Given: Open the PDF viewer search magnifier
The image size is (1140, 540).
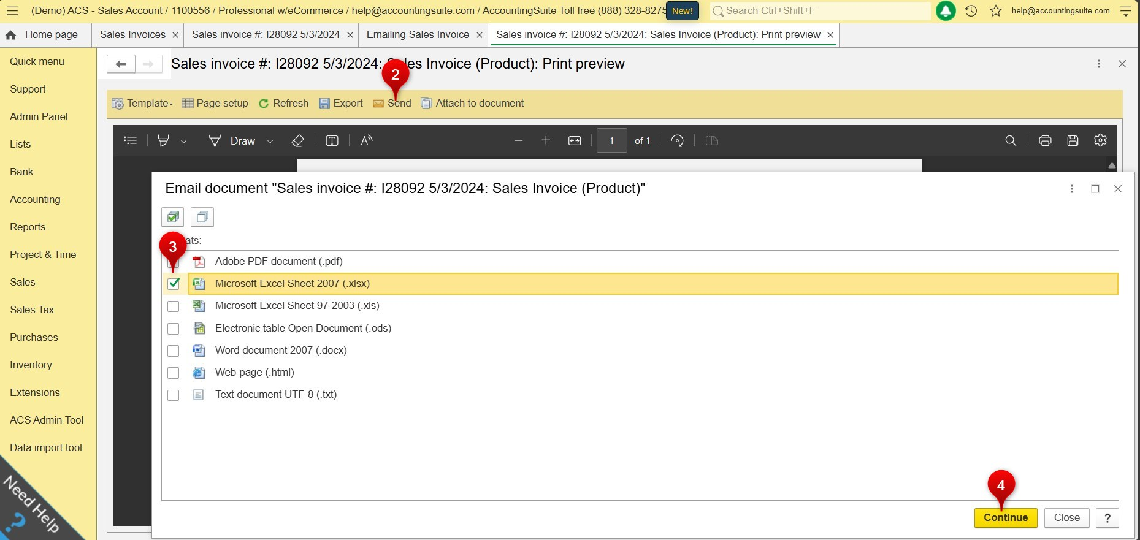Looking at the screenshot, I should coord(1011,140).
